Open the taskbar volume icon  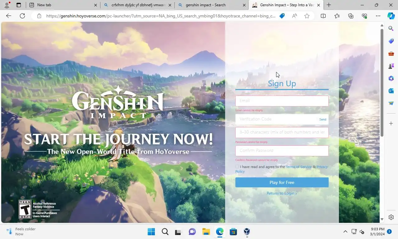point(362,232)
